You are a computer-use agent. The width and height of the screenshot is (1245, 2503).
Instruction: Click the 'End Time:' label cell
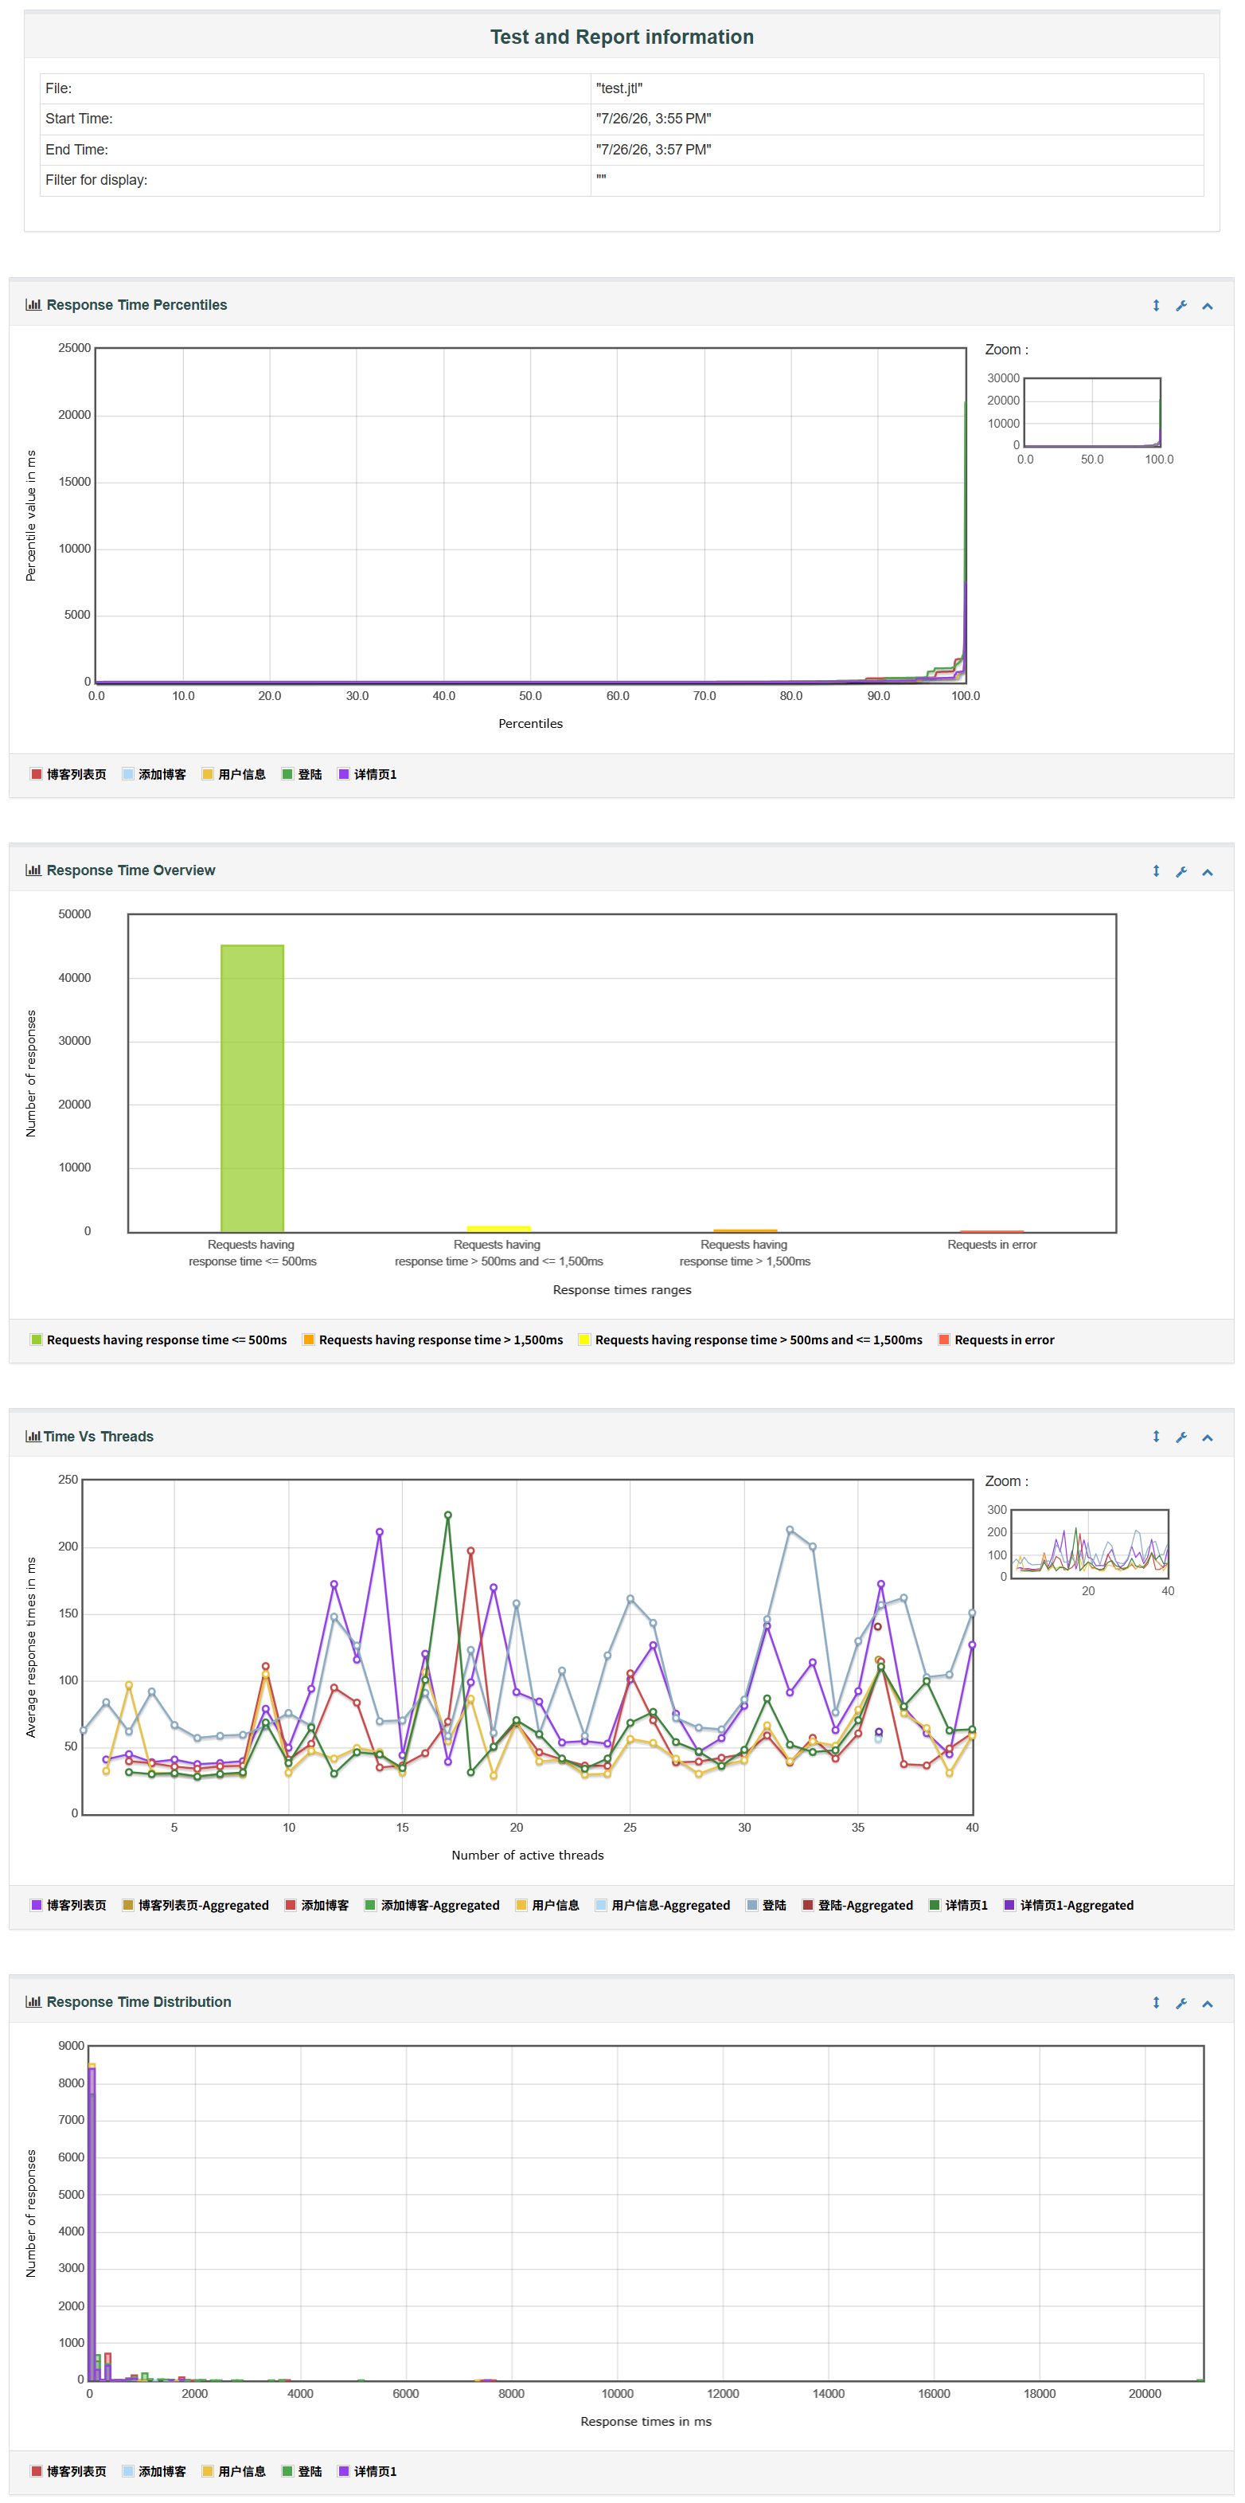314,150
